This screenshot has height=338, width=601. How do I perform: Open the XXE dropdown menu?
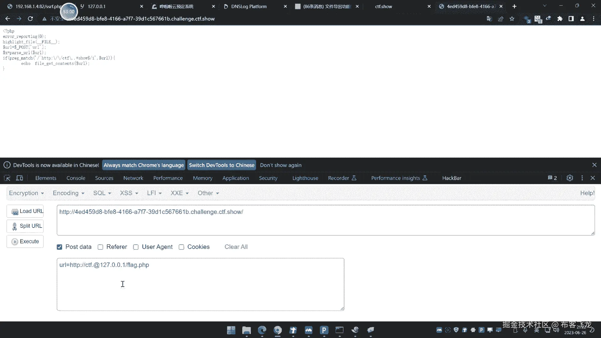point(179,193)
